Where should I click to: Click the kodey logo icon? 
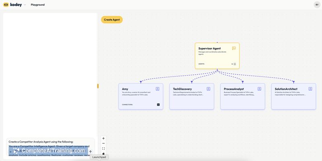[x=6, y=5]
